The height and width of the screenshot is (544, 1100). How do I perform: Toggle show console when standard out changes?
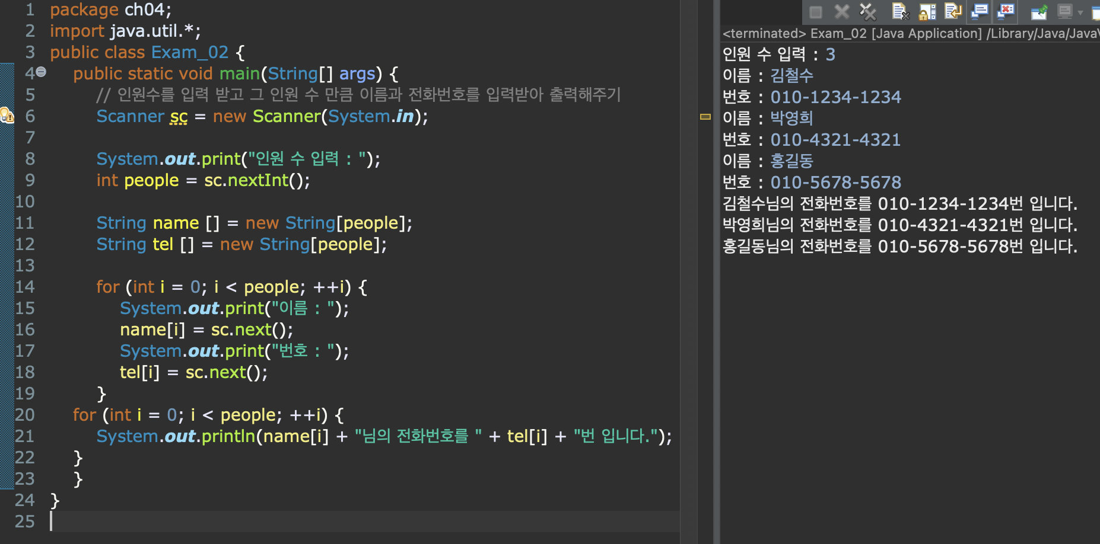coord(980,11)
